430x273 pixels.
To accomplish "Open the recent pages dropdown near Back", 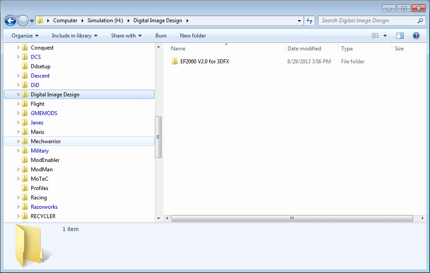I will tap(32, 21).
